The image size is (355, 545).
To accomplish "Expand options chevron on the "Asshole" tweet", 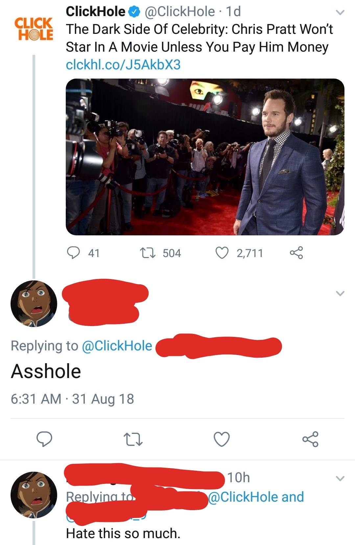I will [x=340, y=293].
